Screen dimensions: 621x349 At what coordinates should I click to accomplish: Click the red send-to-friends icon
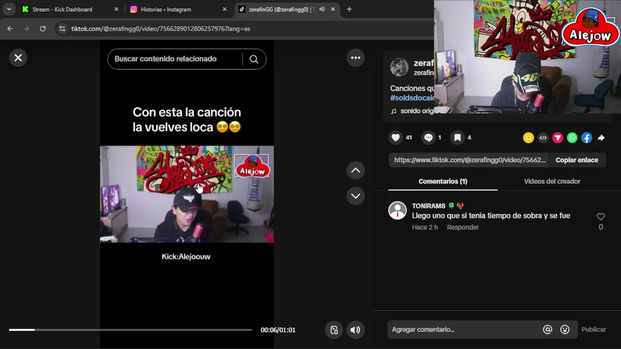coord(557,138)
